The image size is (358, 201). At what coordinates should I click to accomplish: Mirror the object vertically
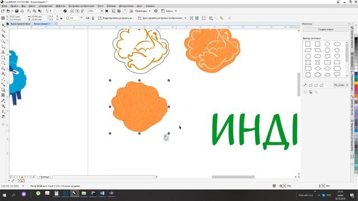(x=93, y=18)
